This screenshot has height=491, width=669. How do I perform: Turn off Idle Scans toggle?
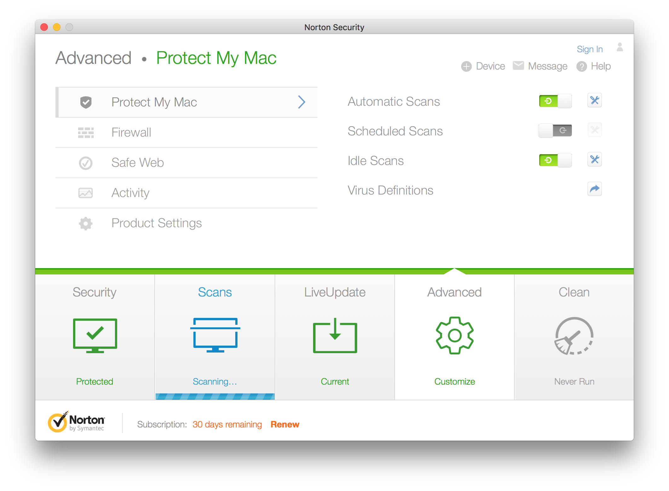[x=555, y=160]
